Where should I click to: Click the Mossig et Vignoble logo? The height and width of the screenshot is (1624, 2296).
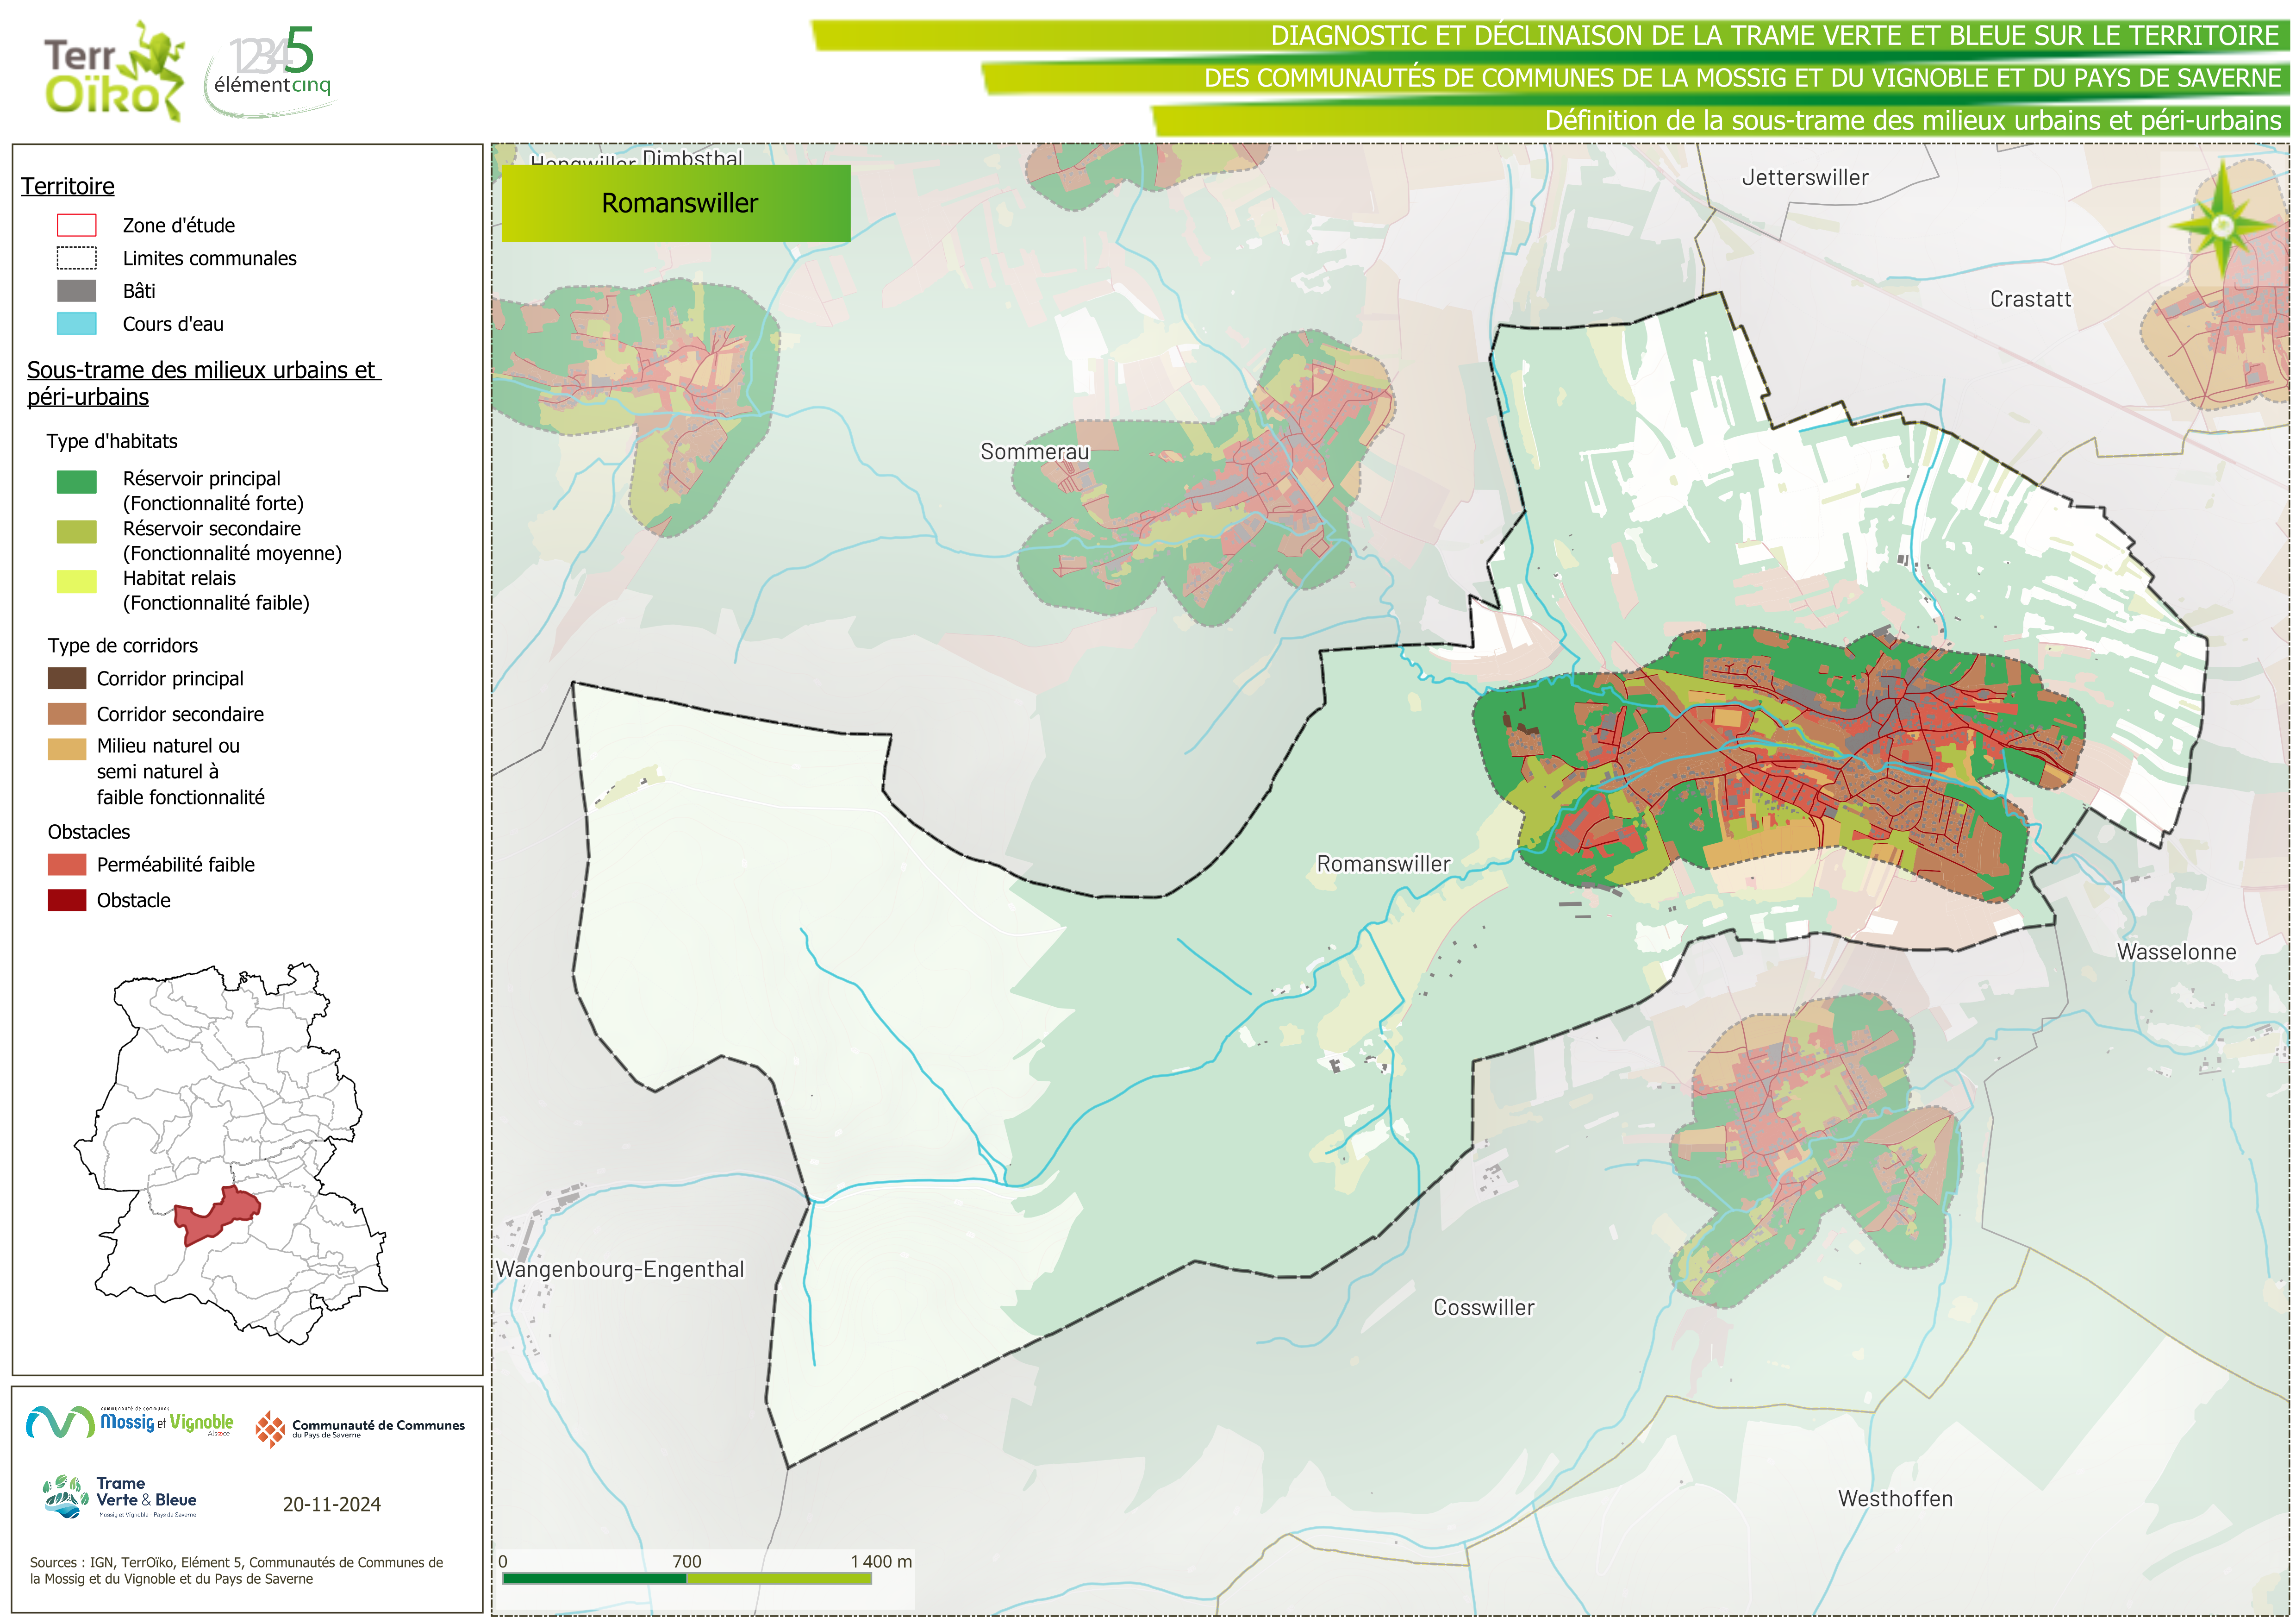130,1422
